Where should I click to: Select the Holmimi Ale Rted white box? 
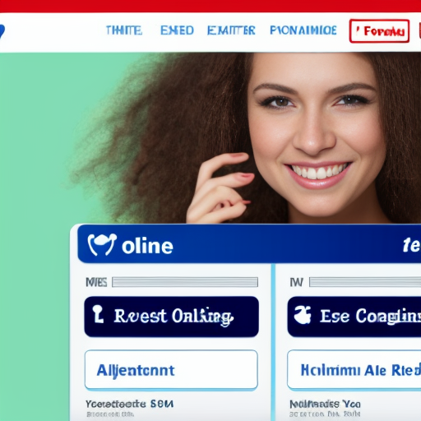(x=354, y=370)
